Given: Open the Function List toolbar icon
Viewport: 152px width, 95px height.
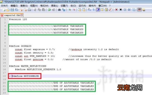Looking at the screenshot, I should [x=111, y=10].
